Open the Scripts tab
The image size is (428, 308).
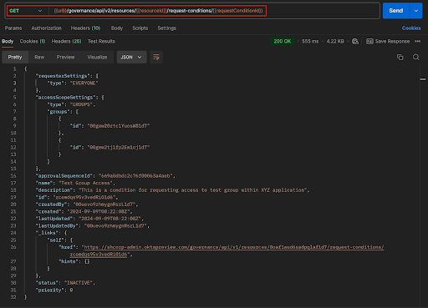click(x=140, y=28)
